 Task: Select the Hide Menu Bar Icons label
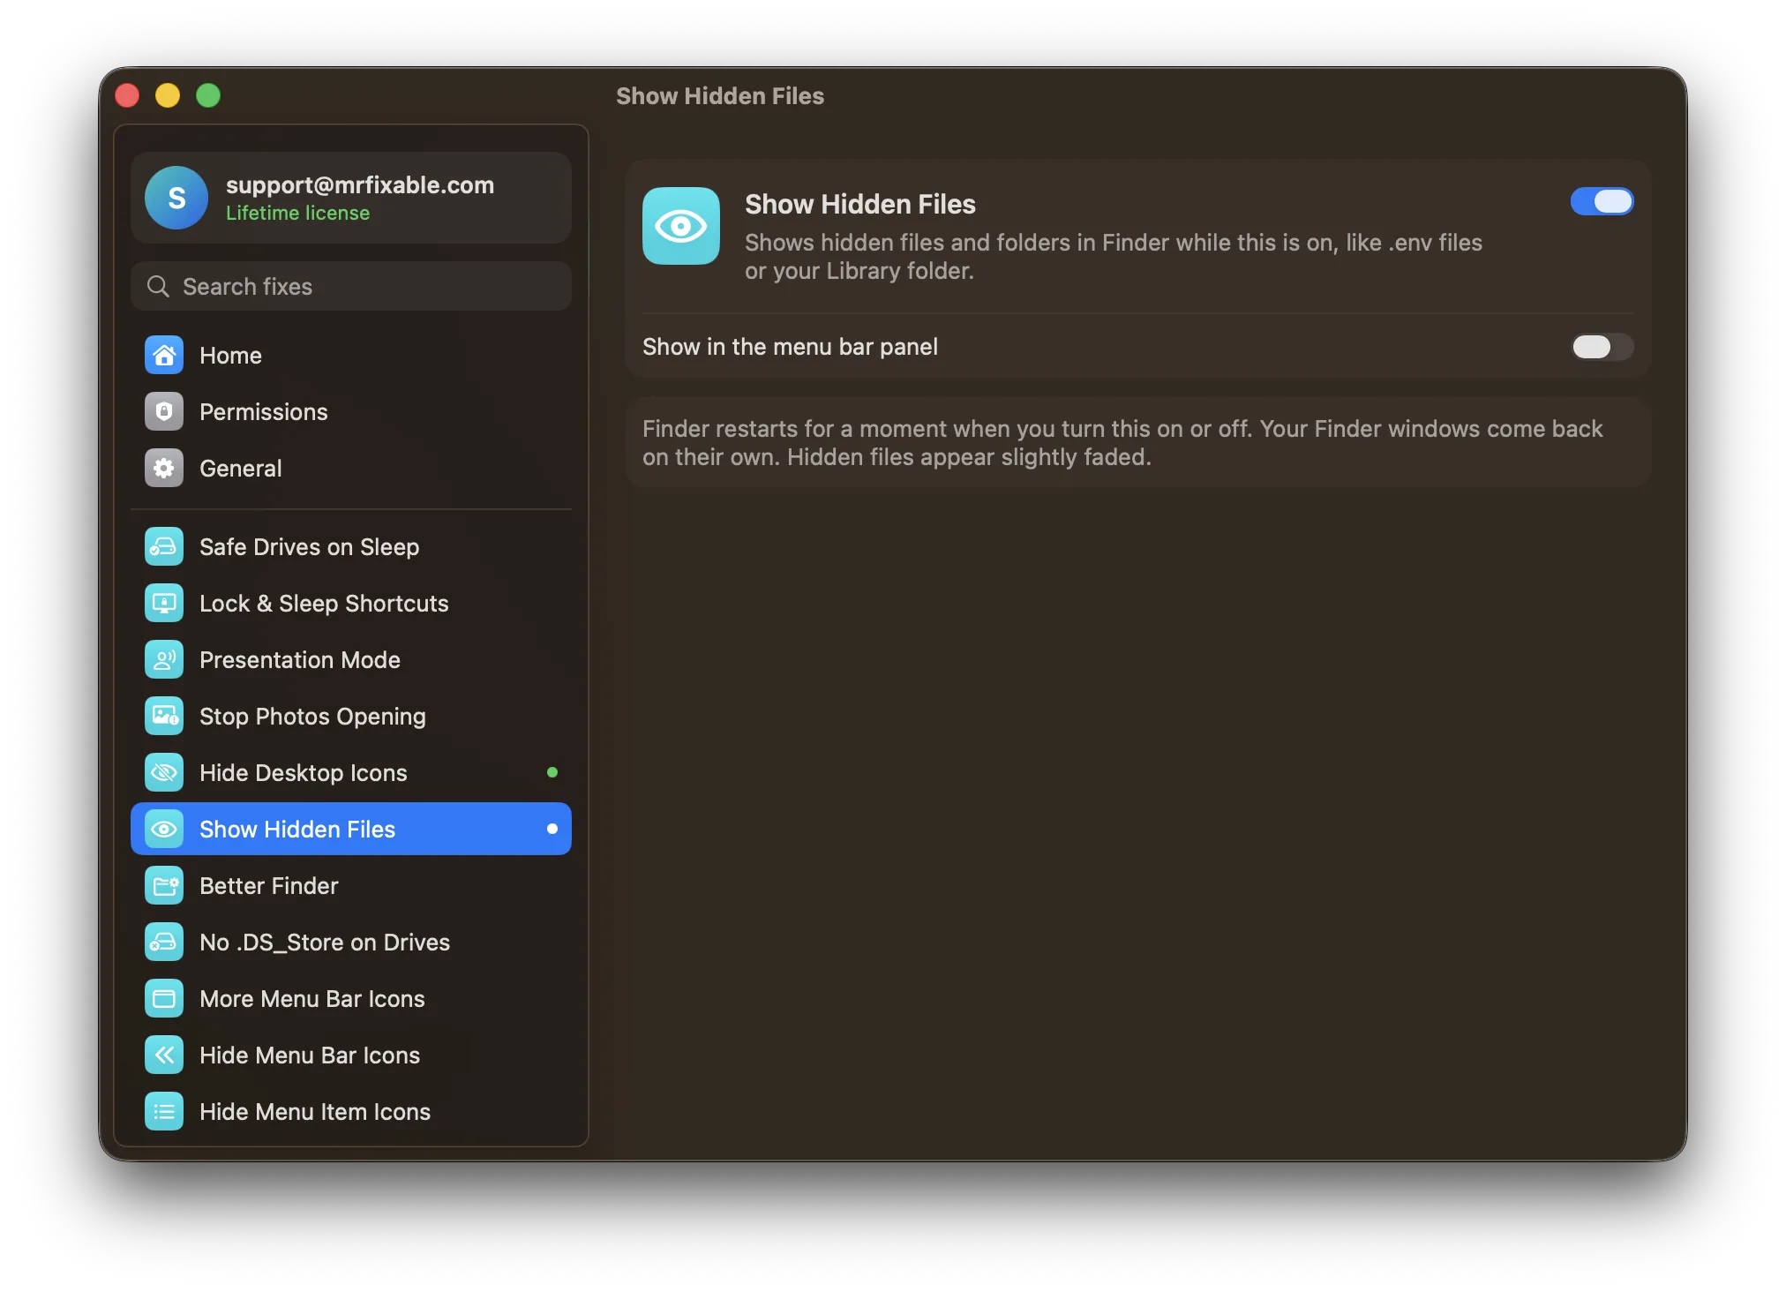point(309,1055)
